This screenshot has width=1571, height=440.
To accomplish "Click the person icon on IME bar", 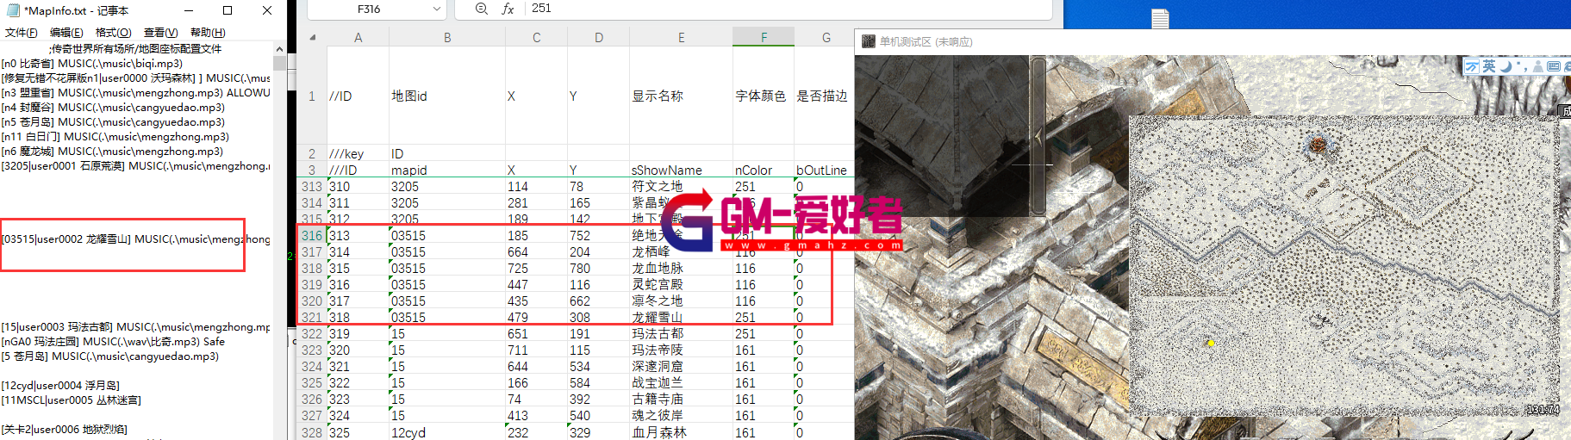I will (x=1538, y=66).
